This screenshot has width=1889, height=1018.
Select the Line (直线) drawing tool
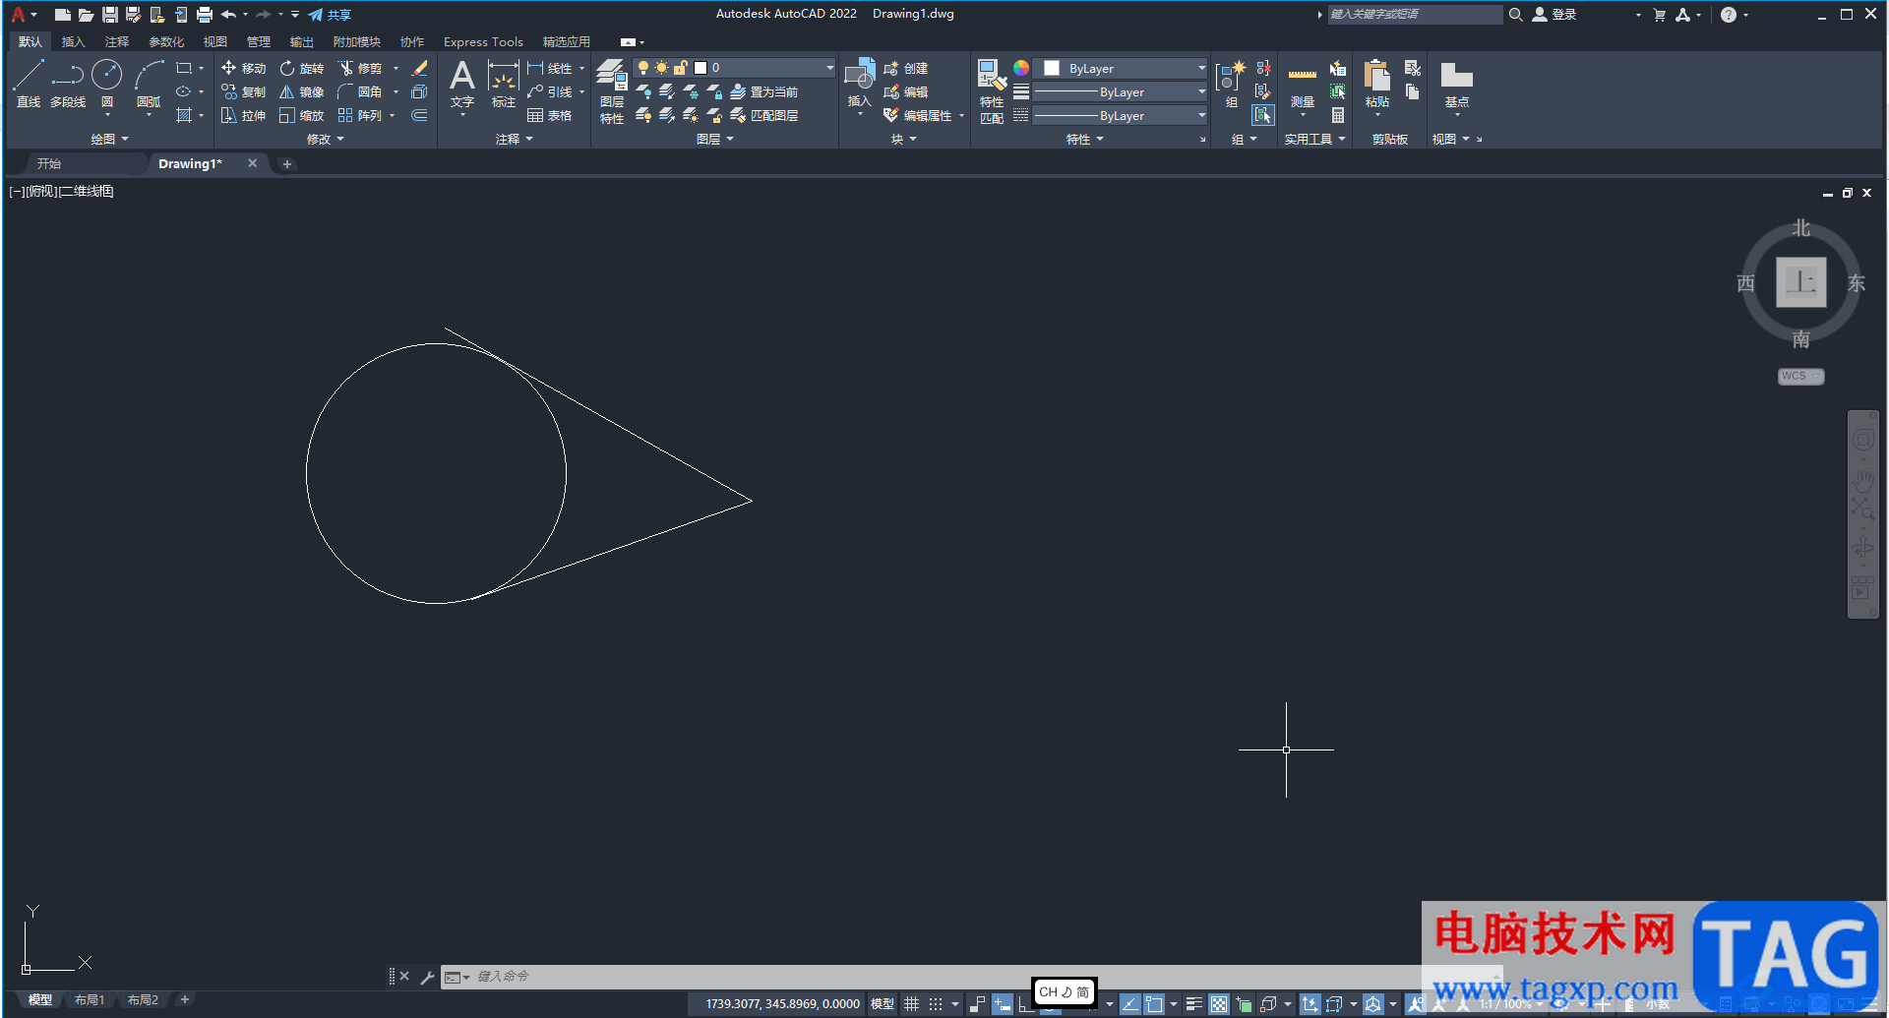(29, 82)
